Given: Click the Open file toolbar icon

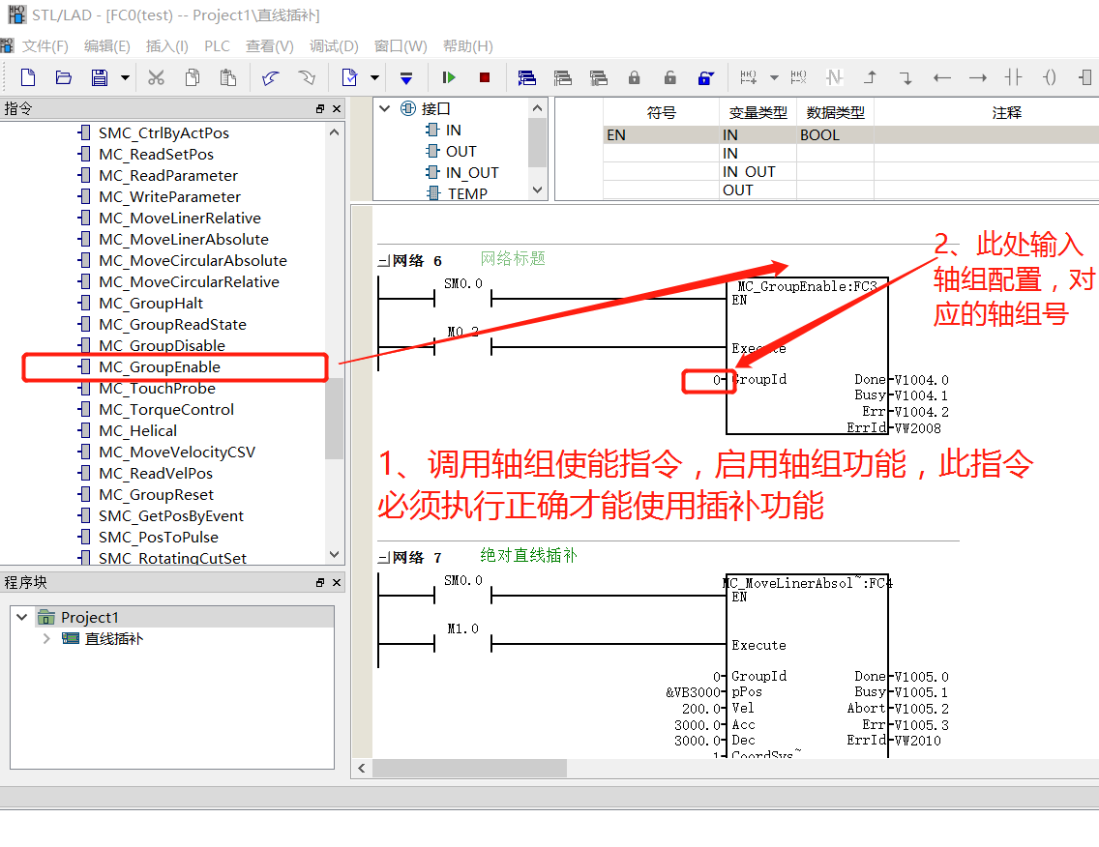Looking at the screenshot, I should click(64, 77).
